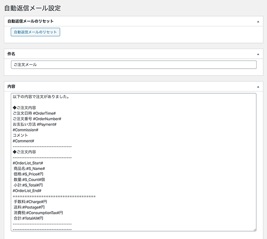Click the 数量:#S_Count#個 line
Image resolution: width=267 pixels, height=239 pixels.
click(29, 179)
